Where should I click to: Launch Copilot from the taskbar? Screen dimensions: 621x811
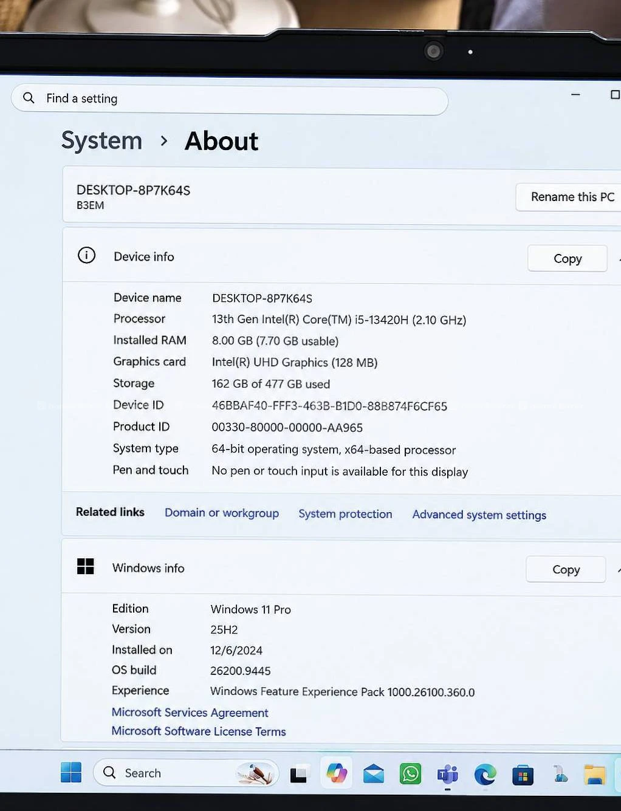[x=337, y=773]
